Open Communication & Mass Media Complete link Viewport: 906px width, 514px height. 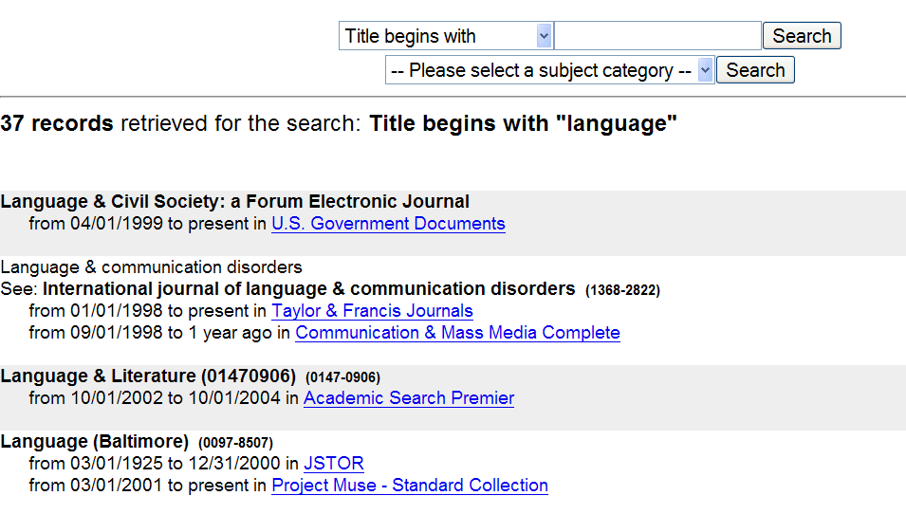[457, 333]
